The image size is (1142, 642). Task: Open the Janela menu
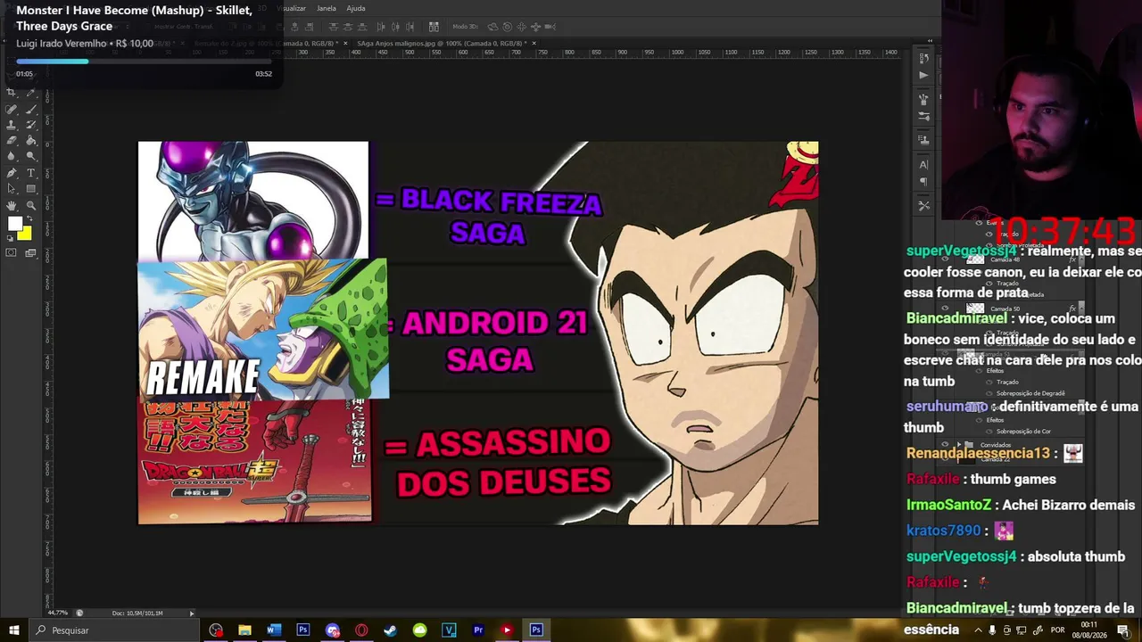327,8
